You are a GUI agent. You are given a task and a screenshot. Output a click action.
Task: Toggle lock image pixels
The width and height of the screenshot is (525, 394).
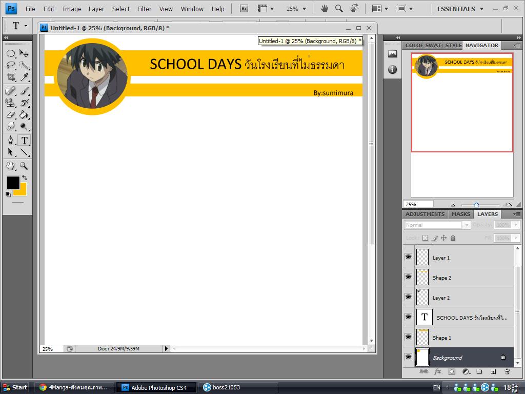coord(435,238)
